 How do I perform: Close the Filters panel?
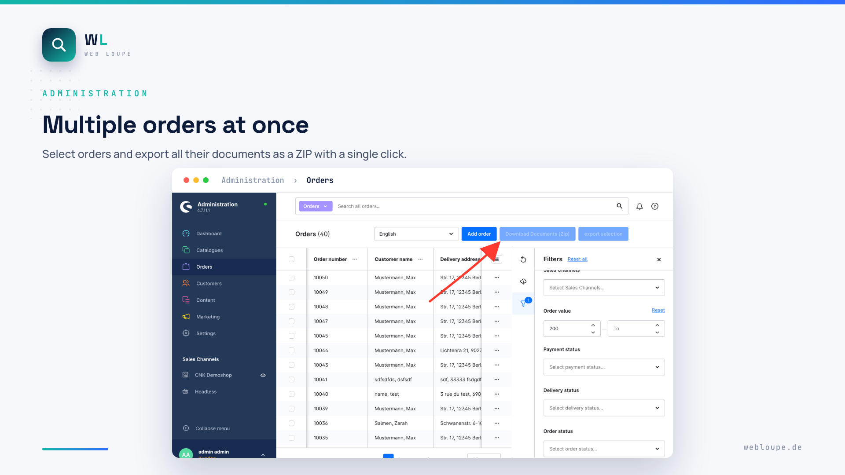coord(659,259)
